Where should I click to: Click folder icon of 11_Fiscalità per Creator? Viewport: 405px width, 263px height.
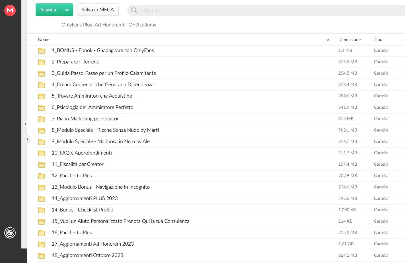[42, 165]
